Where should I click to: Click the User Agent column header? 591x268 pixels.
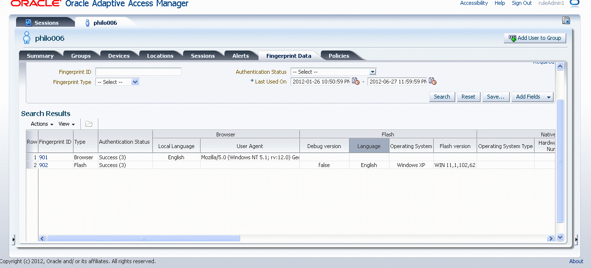(x=250, y=146)
